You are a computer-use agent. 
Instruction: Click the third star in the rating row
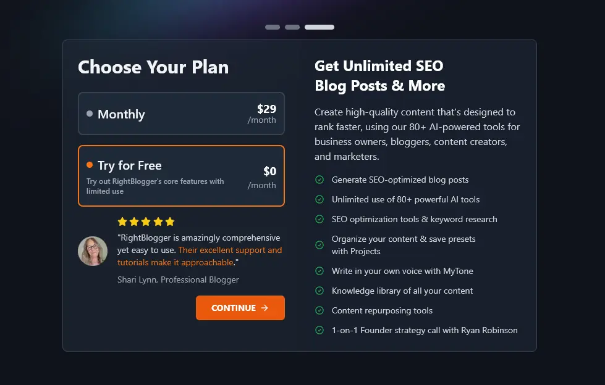click(146, 221)
